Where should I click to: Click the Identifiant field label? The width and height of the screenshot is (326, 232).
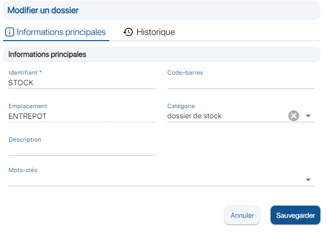[25, 73]
